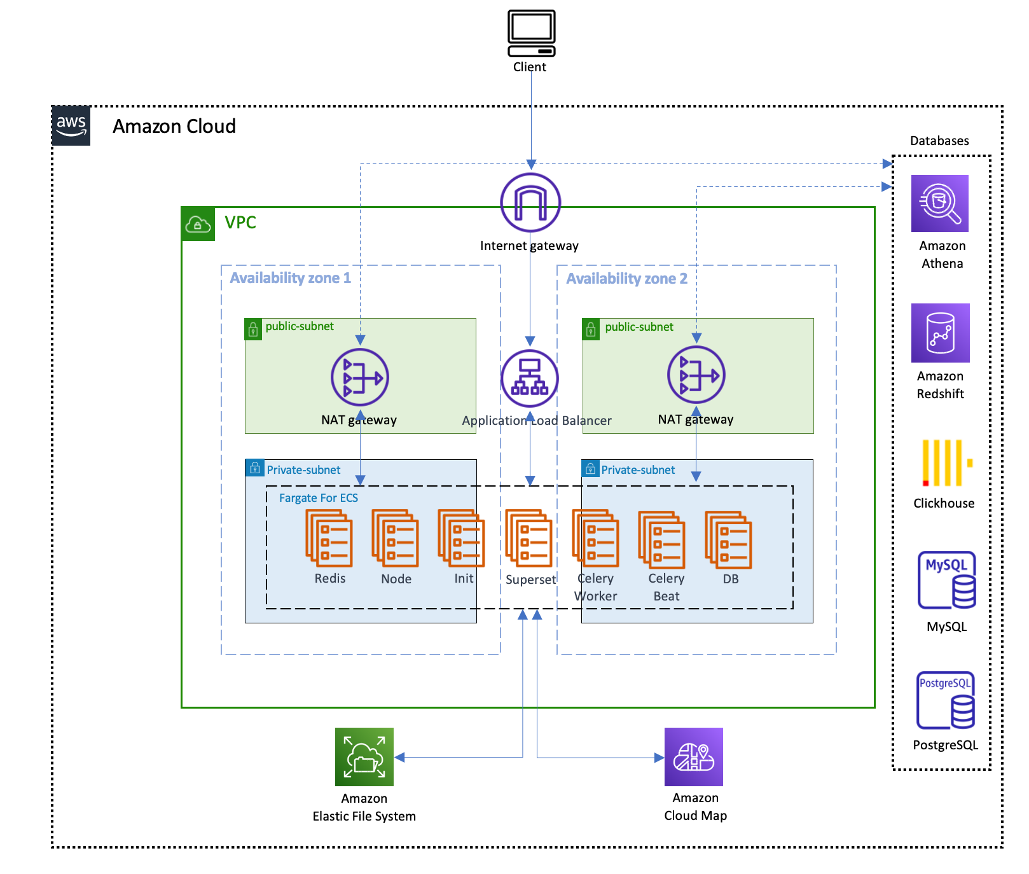Screen dimensions: 1029x874
Task: Select the Celery Beat container icon
Action: tap(661, 539)
